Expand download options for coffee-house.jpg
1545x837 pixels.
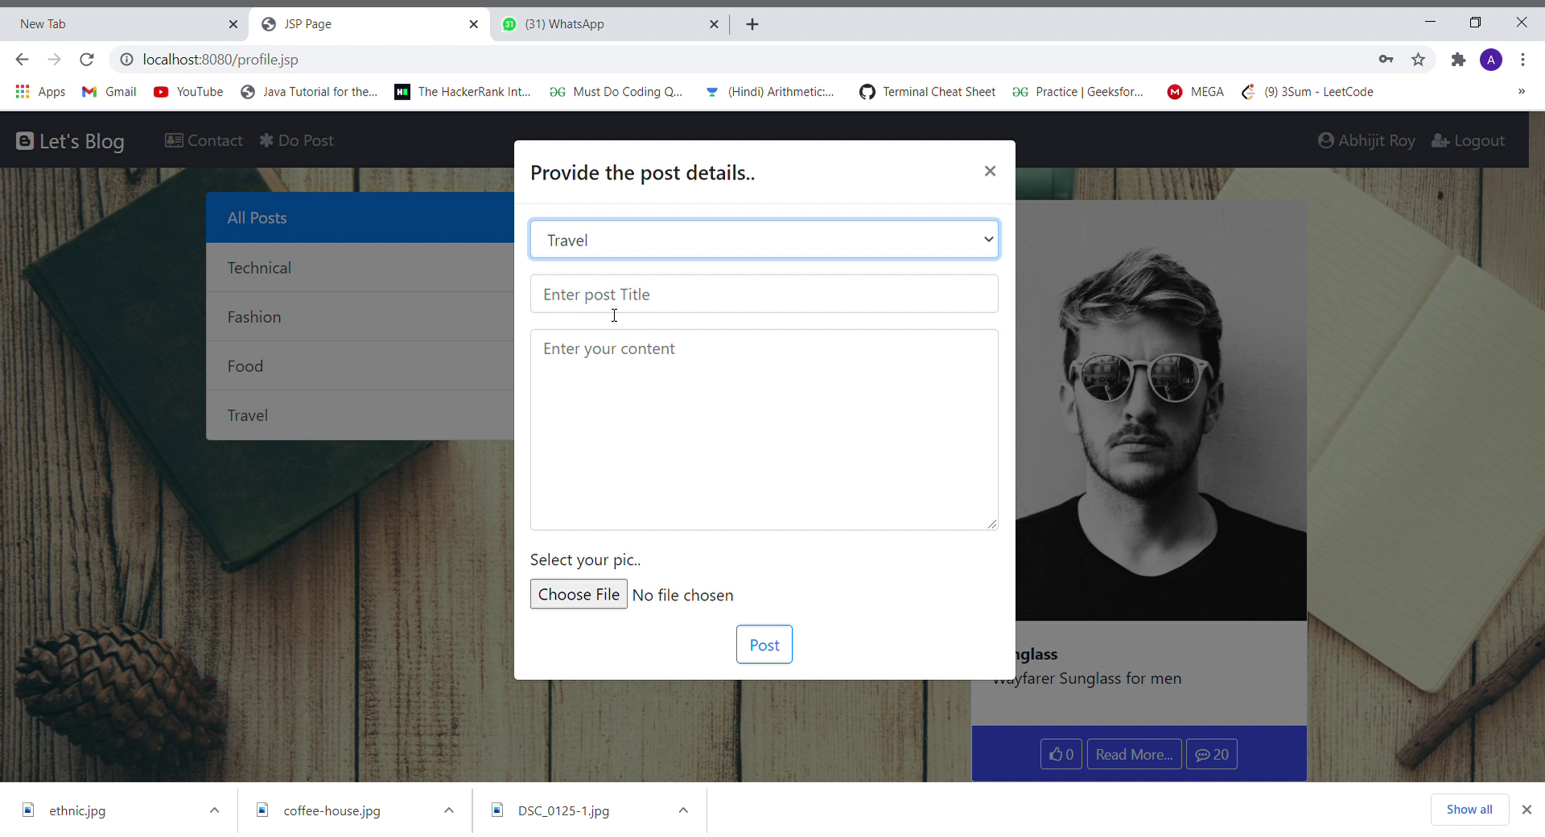448,810
